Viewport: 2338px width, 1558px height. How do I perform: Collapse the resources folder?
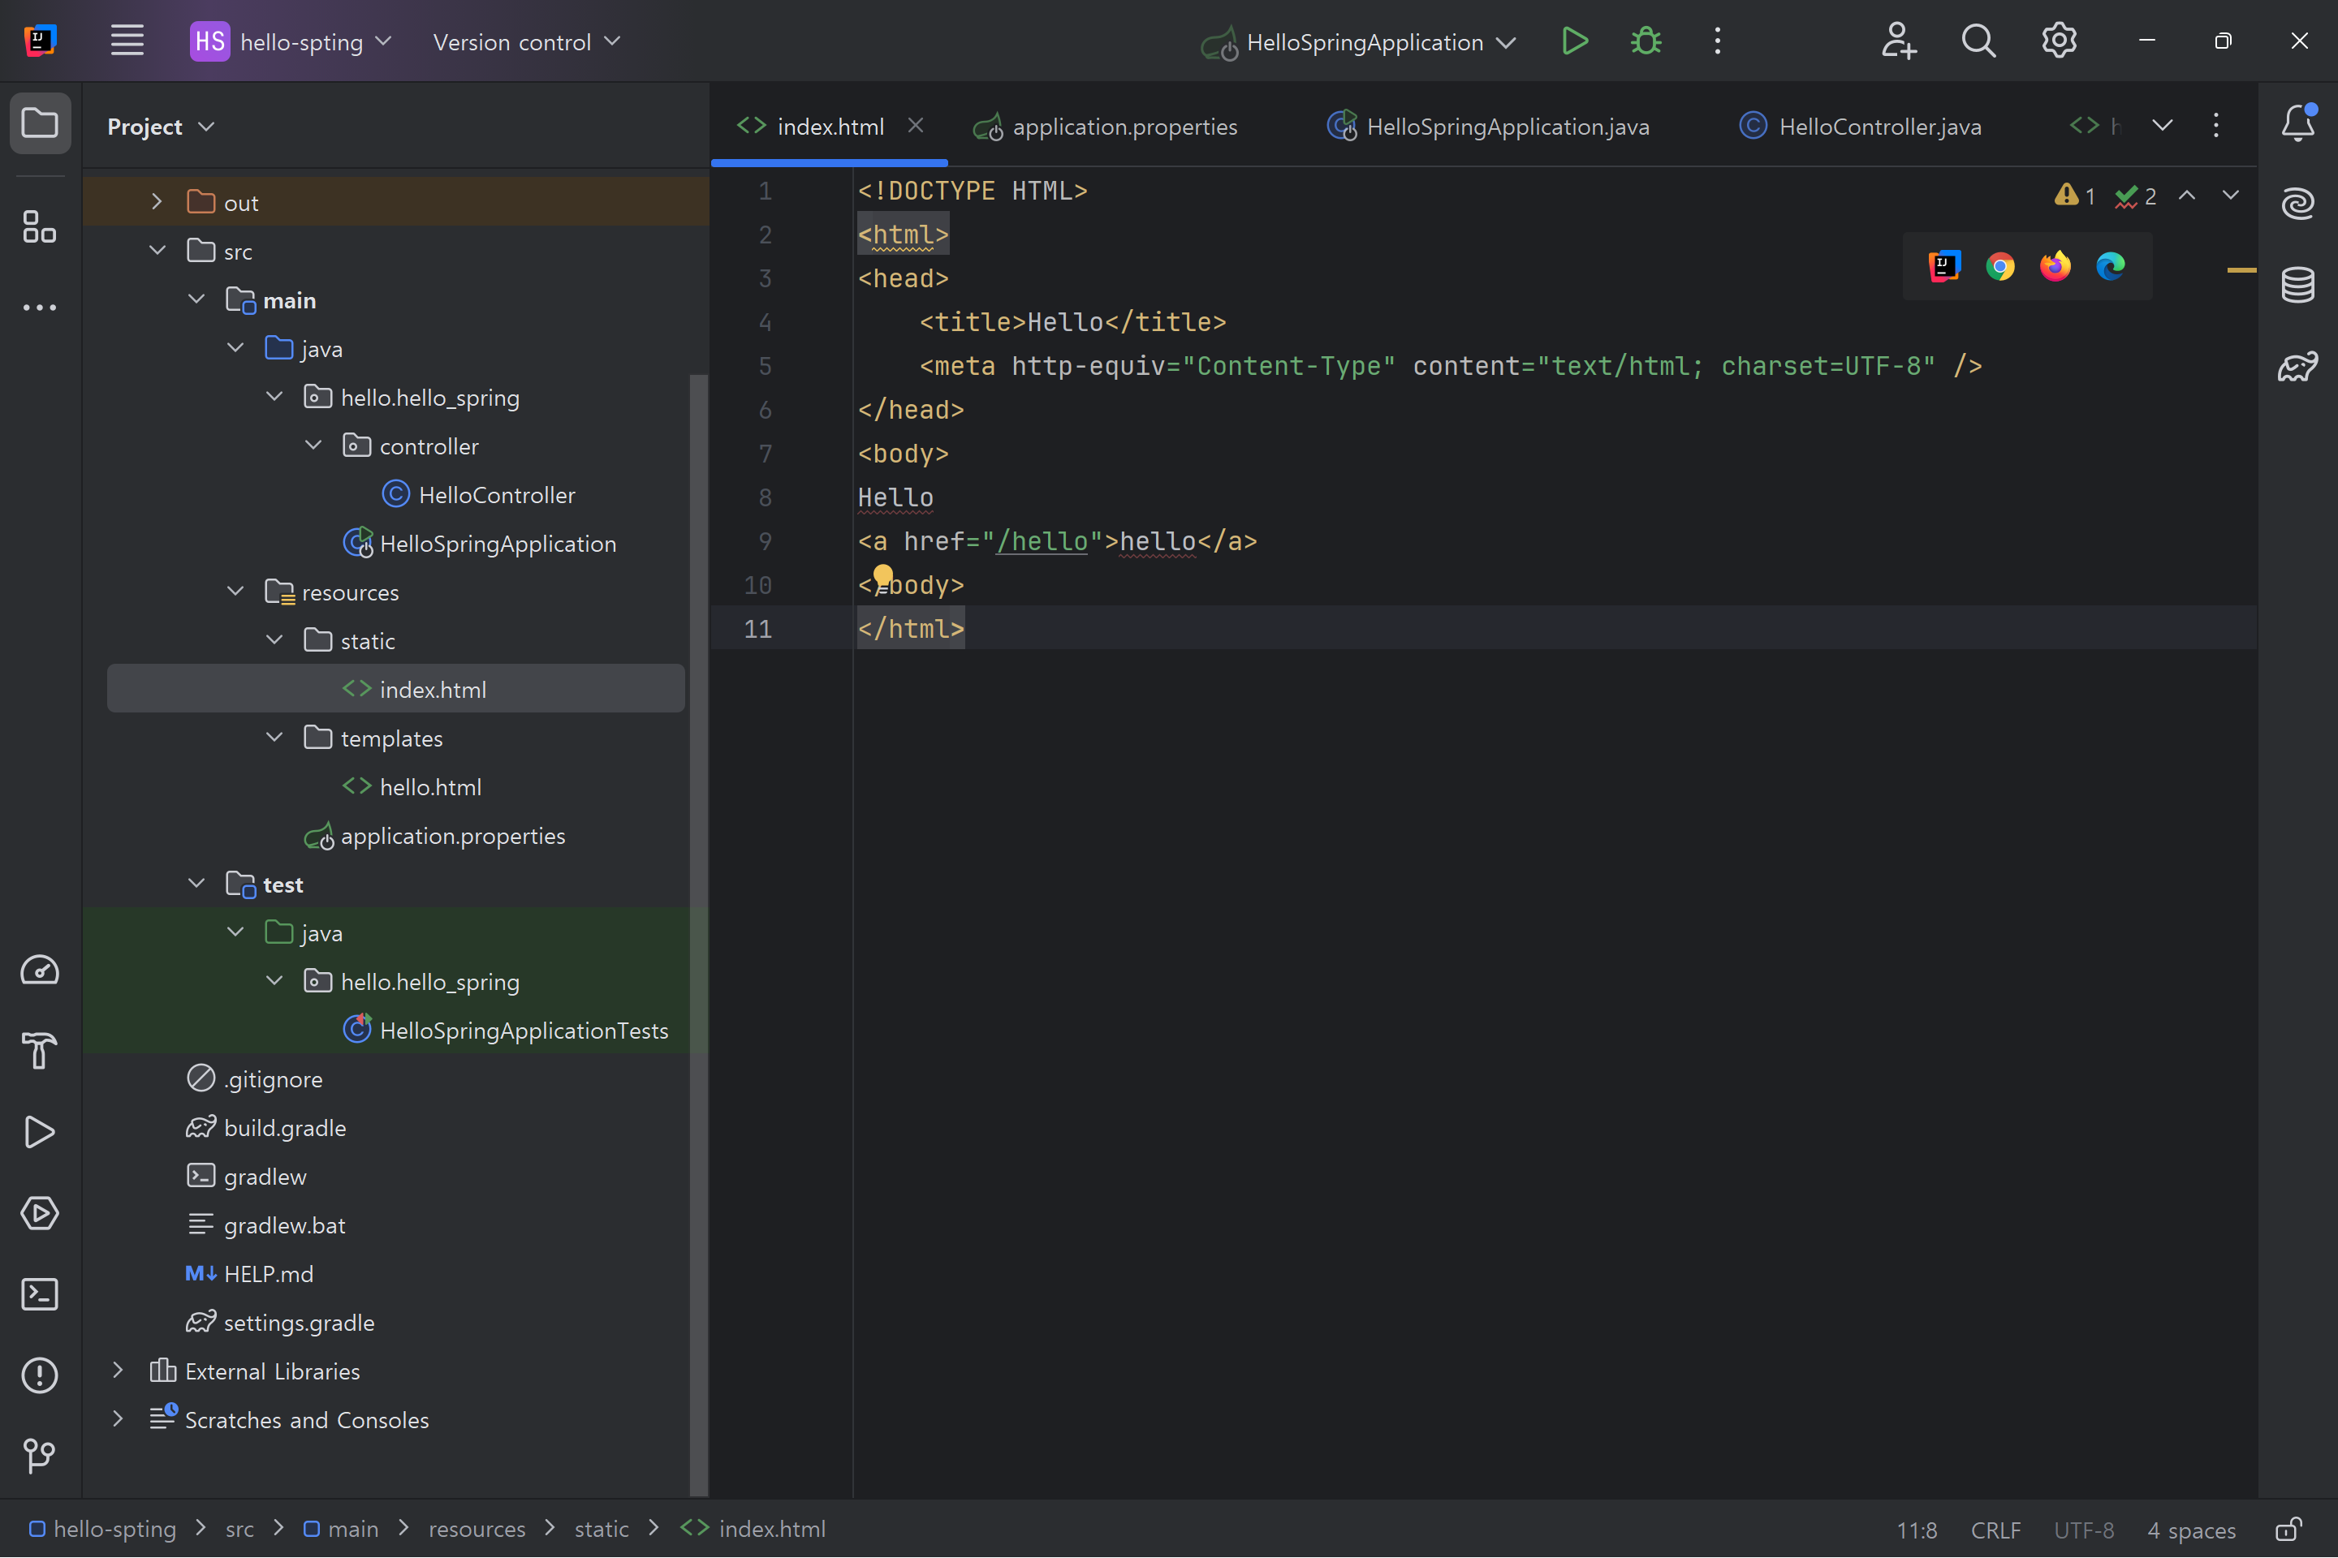[x=235, y=592]
